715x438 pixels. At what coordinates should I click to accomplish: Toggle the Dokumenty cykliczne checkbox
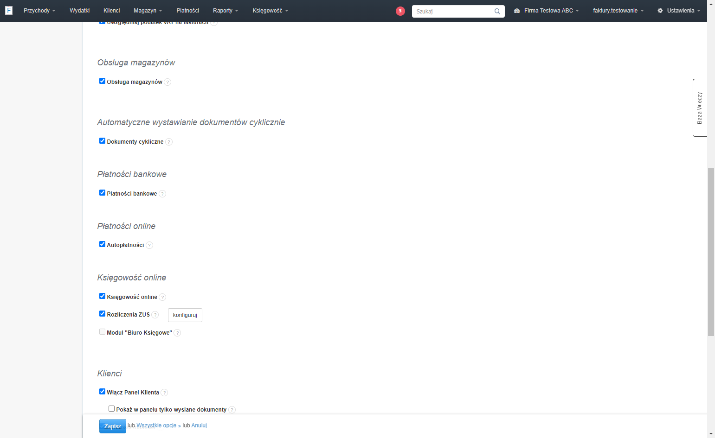102,141
